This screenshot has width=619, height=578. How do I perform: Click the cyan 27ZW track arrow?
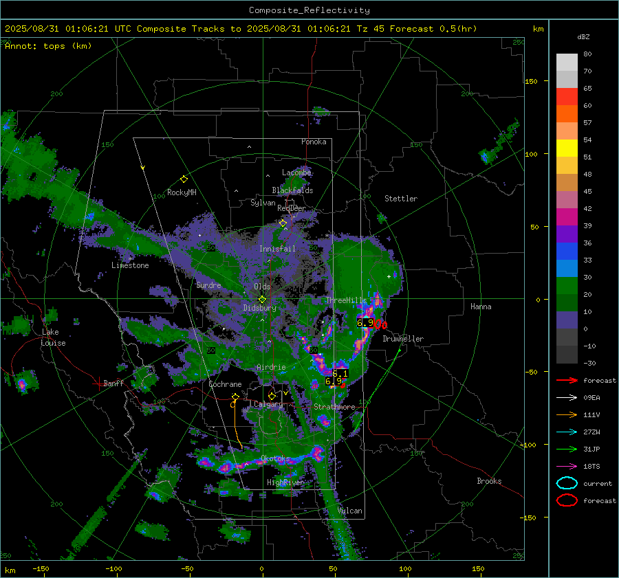tap(567, 432)
